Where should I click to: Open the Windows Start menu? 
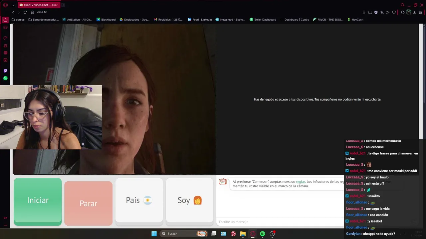(154, 234)
